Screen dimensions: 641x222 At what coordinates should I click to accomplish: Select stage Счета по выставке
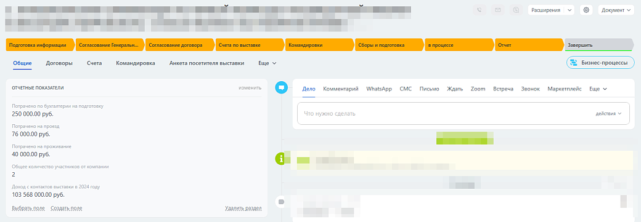coord(250,46)
